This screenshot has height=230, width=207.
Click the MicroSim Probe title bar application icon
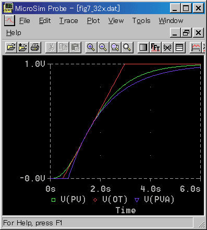click(x=8, y=8)
